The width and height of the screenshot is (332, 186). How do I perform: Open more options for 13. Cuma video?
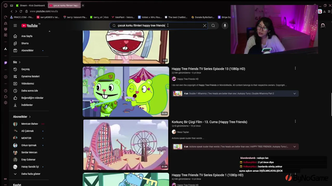pos(295,121)
